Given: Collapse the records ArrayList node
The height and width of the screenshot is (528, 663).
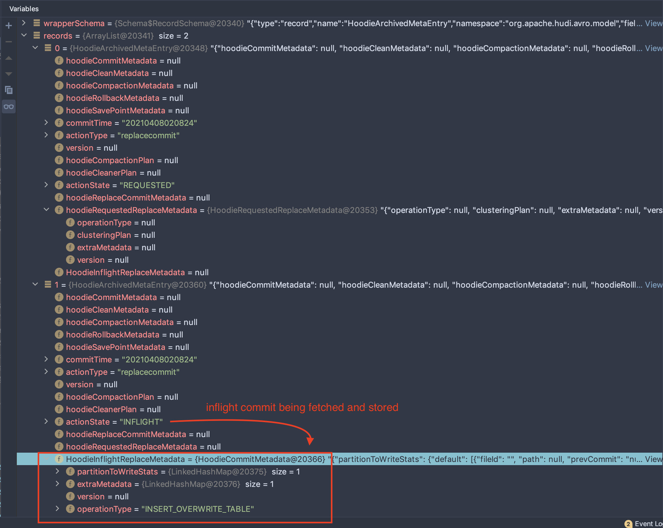Looking at the screenshot, I should [x=24, y=35].
